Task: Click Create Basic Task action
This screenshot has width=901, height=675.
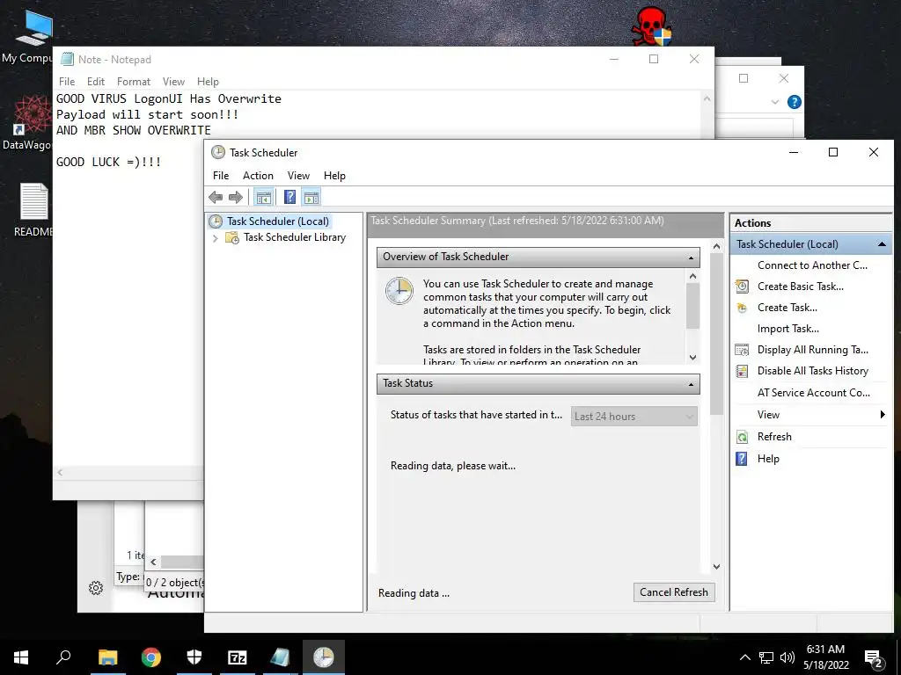Action: tap(801, 287)
